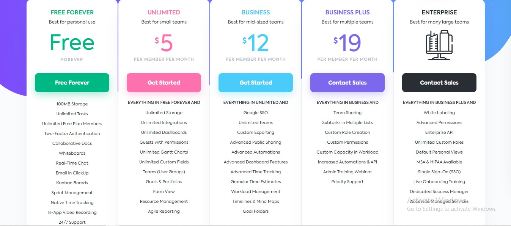
Task: Click the Google SSO feature
Action: (256, 113)
